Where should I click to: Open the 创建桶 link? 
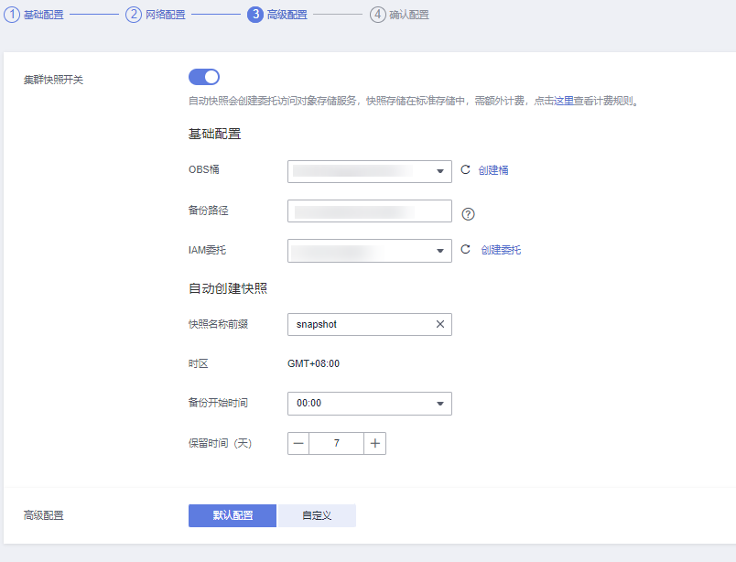point(495,171)
